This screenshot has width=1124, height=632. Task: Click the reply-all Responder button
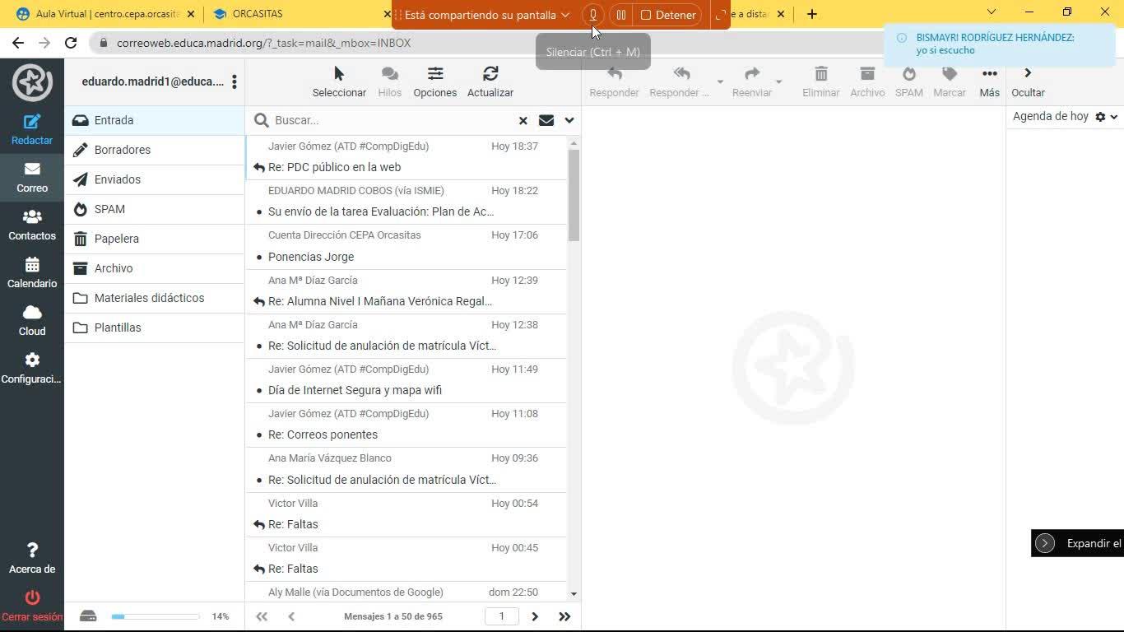[680, 81]
